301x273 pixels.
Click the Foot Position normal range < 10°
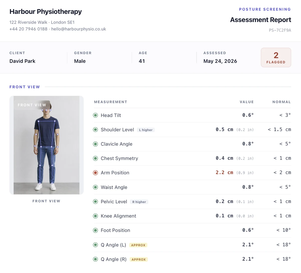coord(284,230)
